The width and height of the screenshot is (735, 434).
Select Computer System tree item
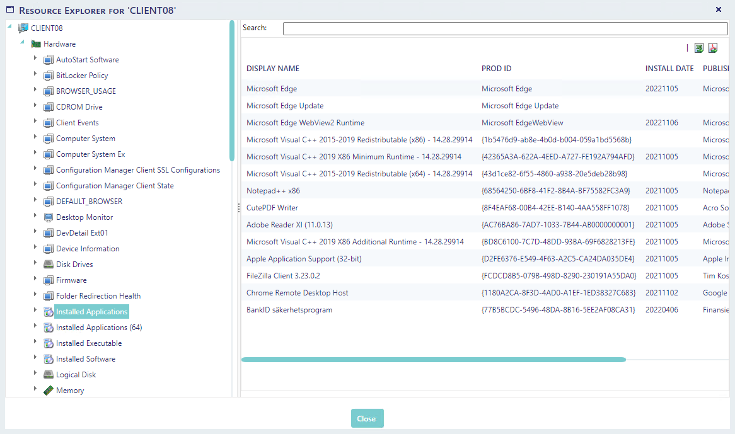point(85,139)
